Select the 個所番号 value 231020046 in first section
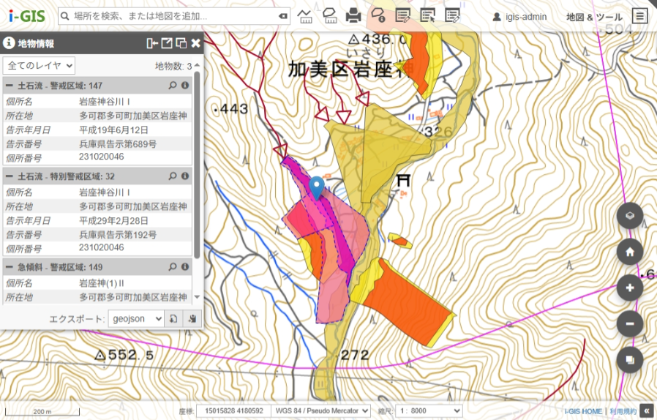The height and width of the screenshot is (420, 657). [102, 157]
